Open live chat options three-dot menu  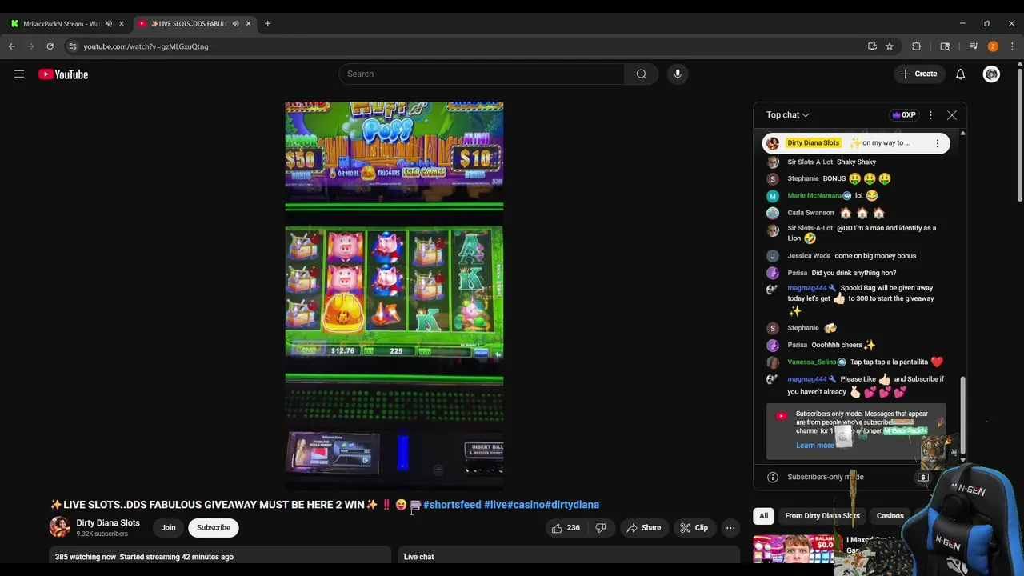(x=930, y=115)
